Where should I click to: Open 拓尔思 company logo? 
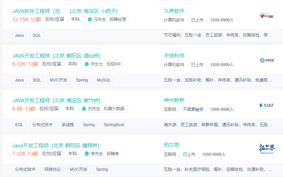pos(267,149)
